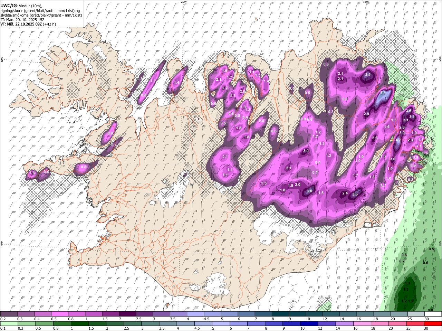This screenshot has height=331, width=442.
Task: Click the 'UWC/IG' title text
Action: coord(8,6)
